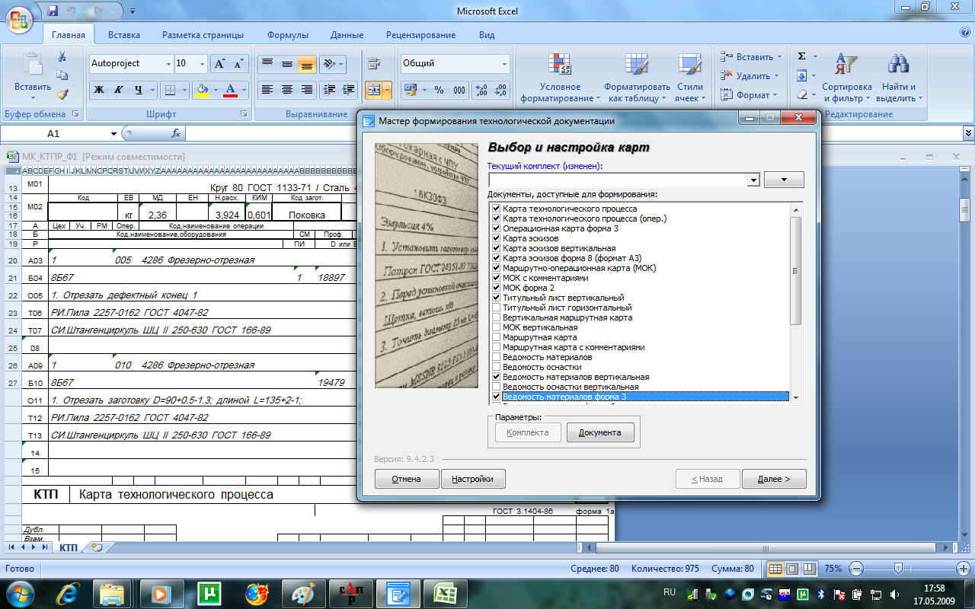Open number format dropdown Общий
The height and width of the screenshot is (609, 975).
click(x=503, y=64)
